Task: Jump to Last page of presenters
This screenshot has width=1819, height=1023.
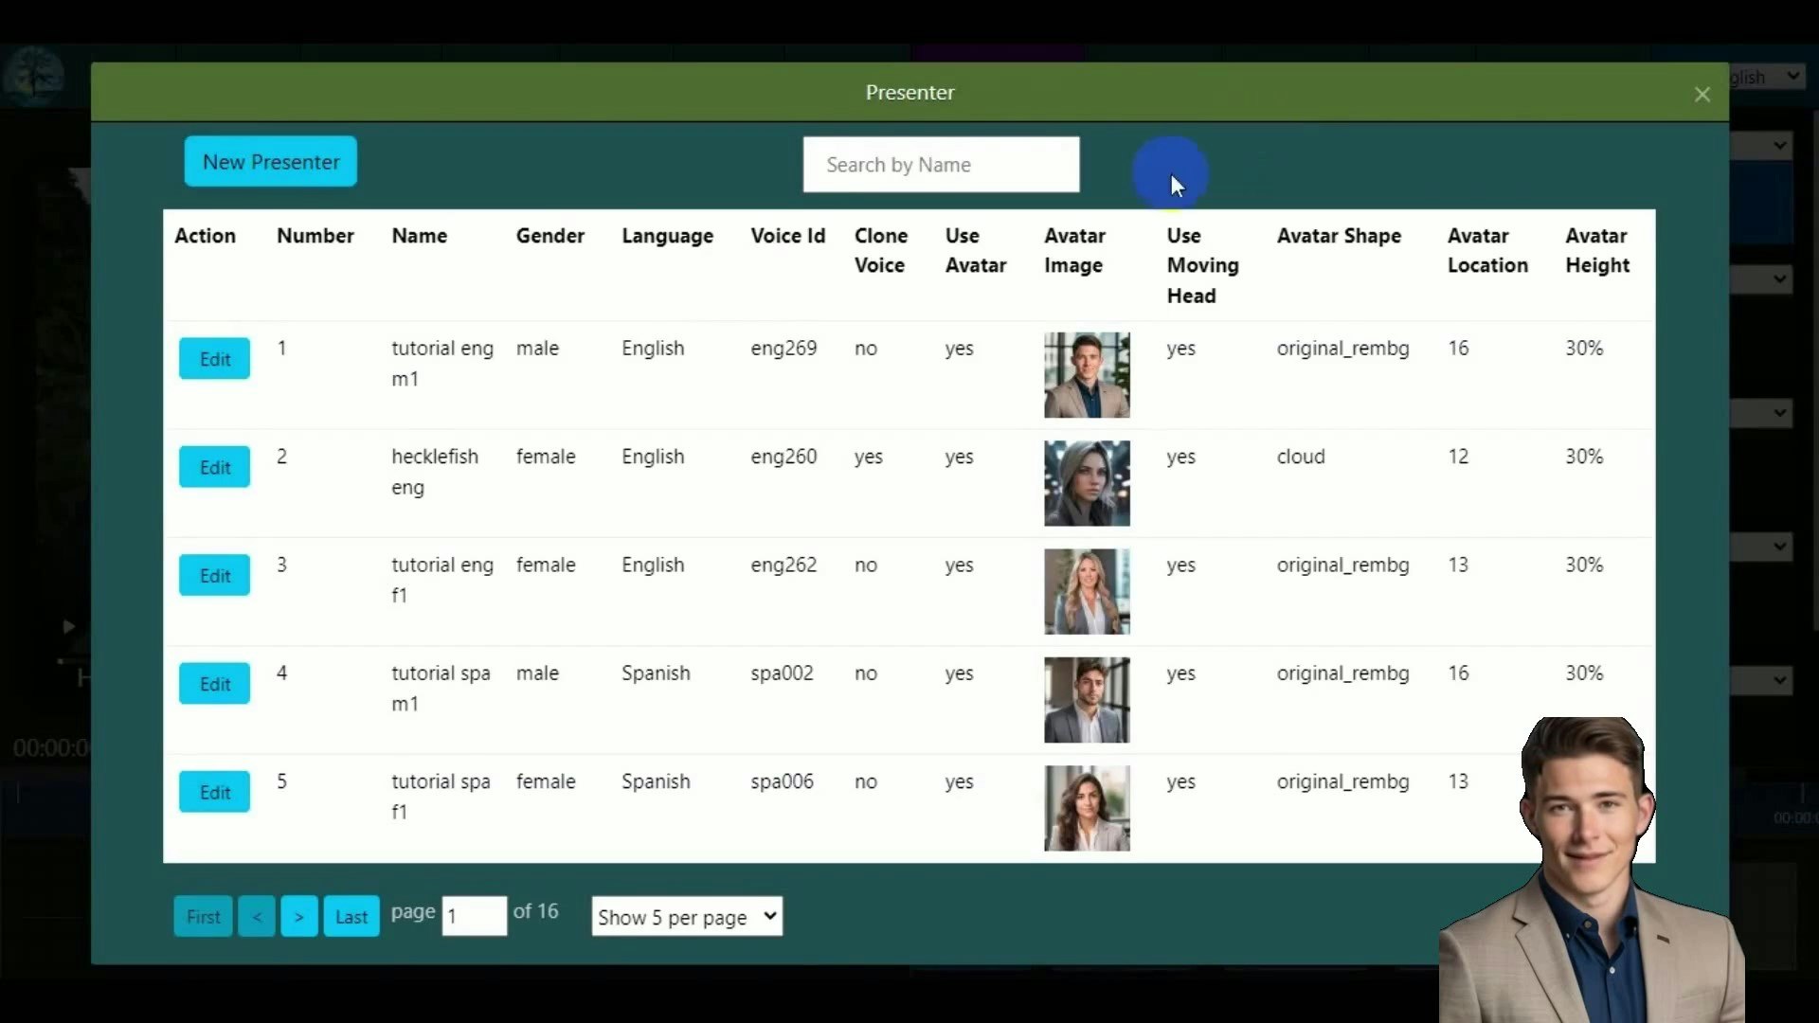Action: tap(351, 917)
